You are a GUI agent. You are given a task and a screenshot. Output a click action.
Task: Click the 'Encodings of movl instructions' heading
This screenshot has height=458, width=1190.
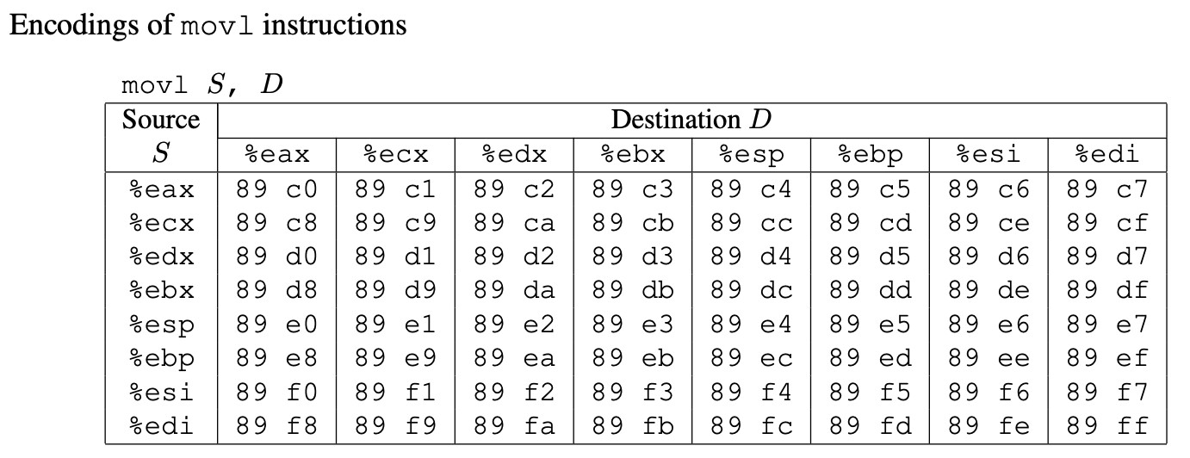tap(208, 25)
